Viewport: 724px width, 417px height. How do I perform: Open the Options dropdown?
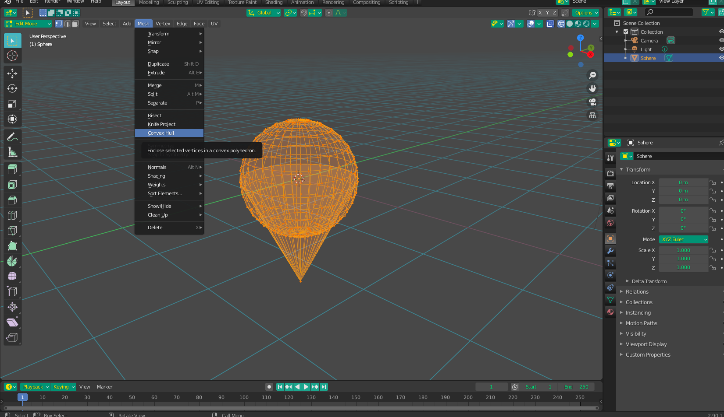point(586,13)
